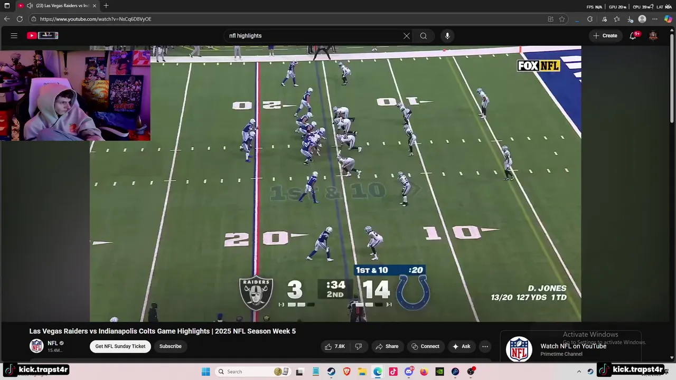
Task: Open TikTok app from taskbar
Action: pyautogui.click(x=393, y=372)
